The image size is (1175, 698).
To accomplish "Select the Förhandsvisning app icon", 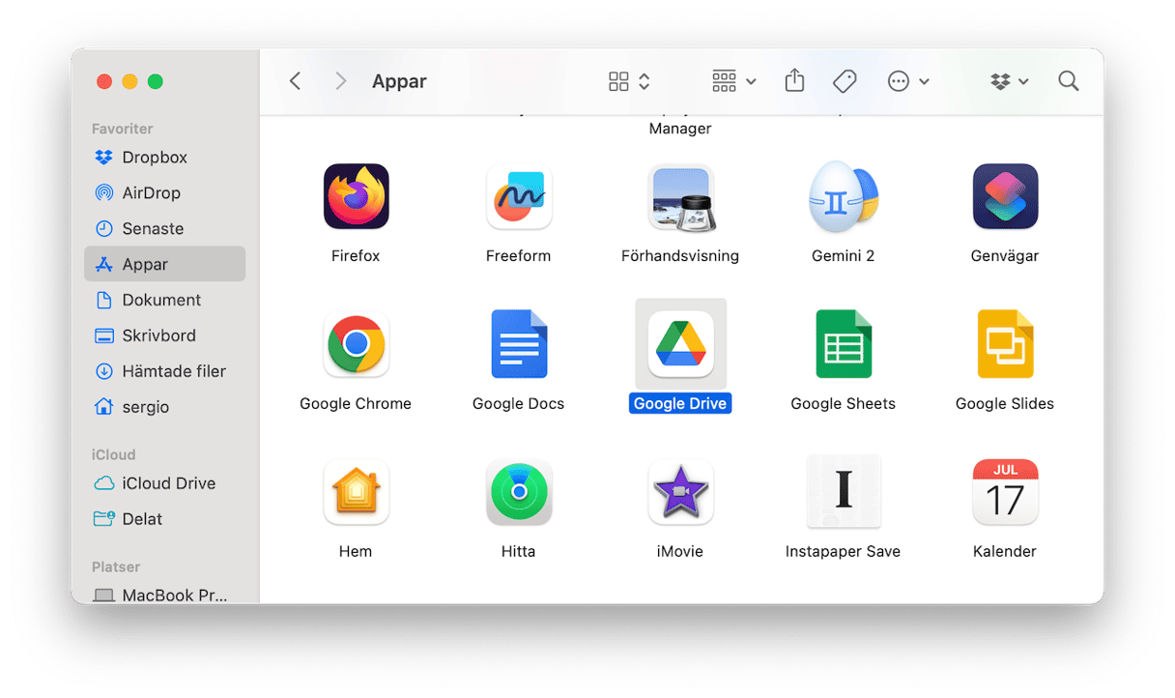I will point(680,196).
